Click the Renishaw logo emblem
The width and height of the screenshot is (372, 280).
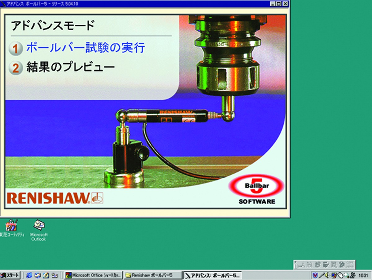[98, 198]
